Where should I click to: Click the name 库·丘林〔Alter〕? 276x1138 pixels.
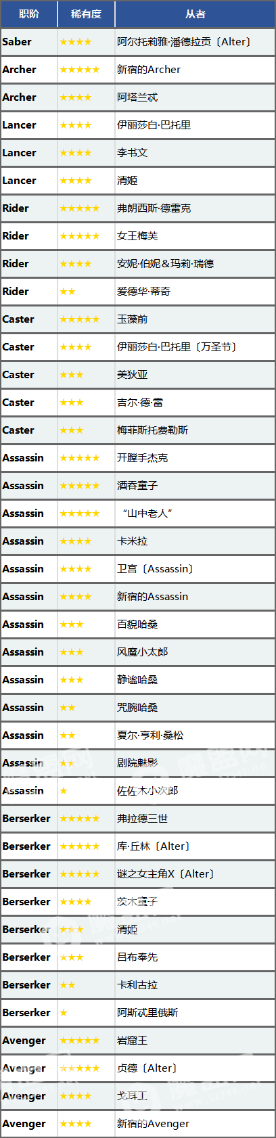click(x=154, y=846)
